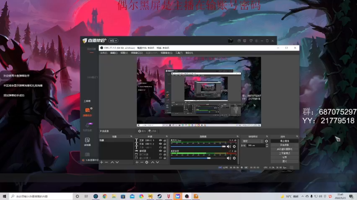Open the 工具(T) menu in OBS
357x200 pixels.
179,53
